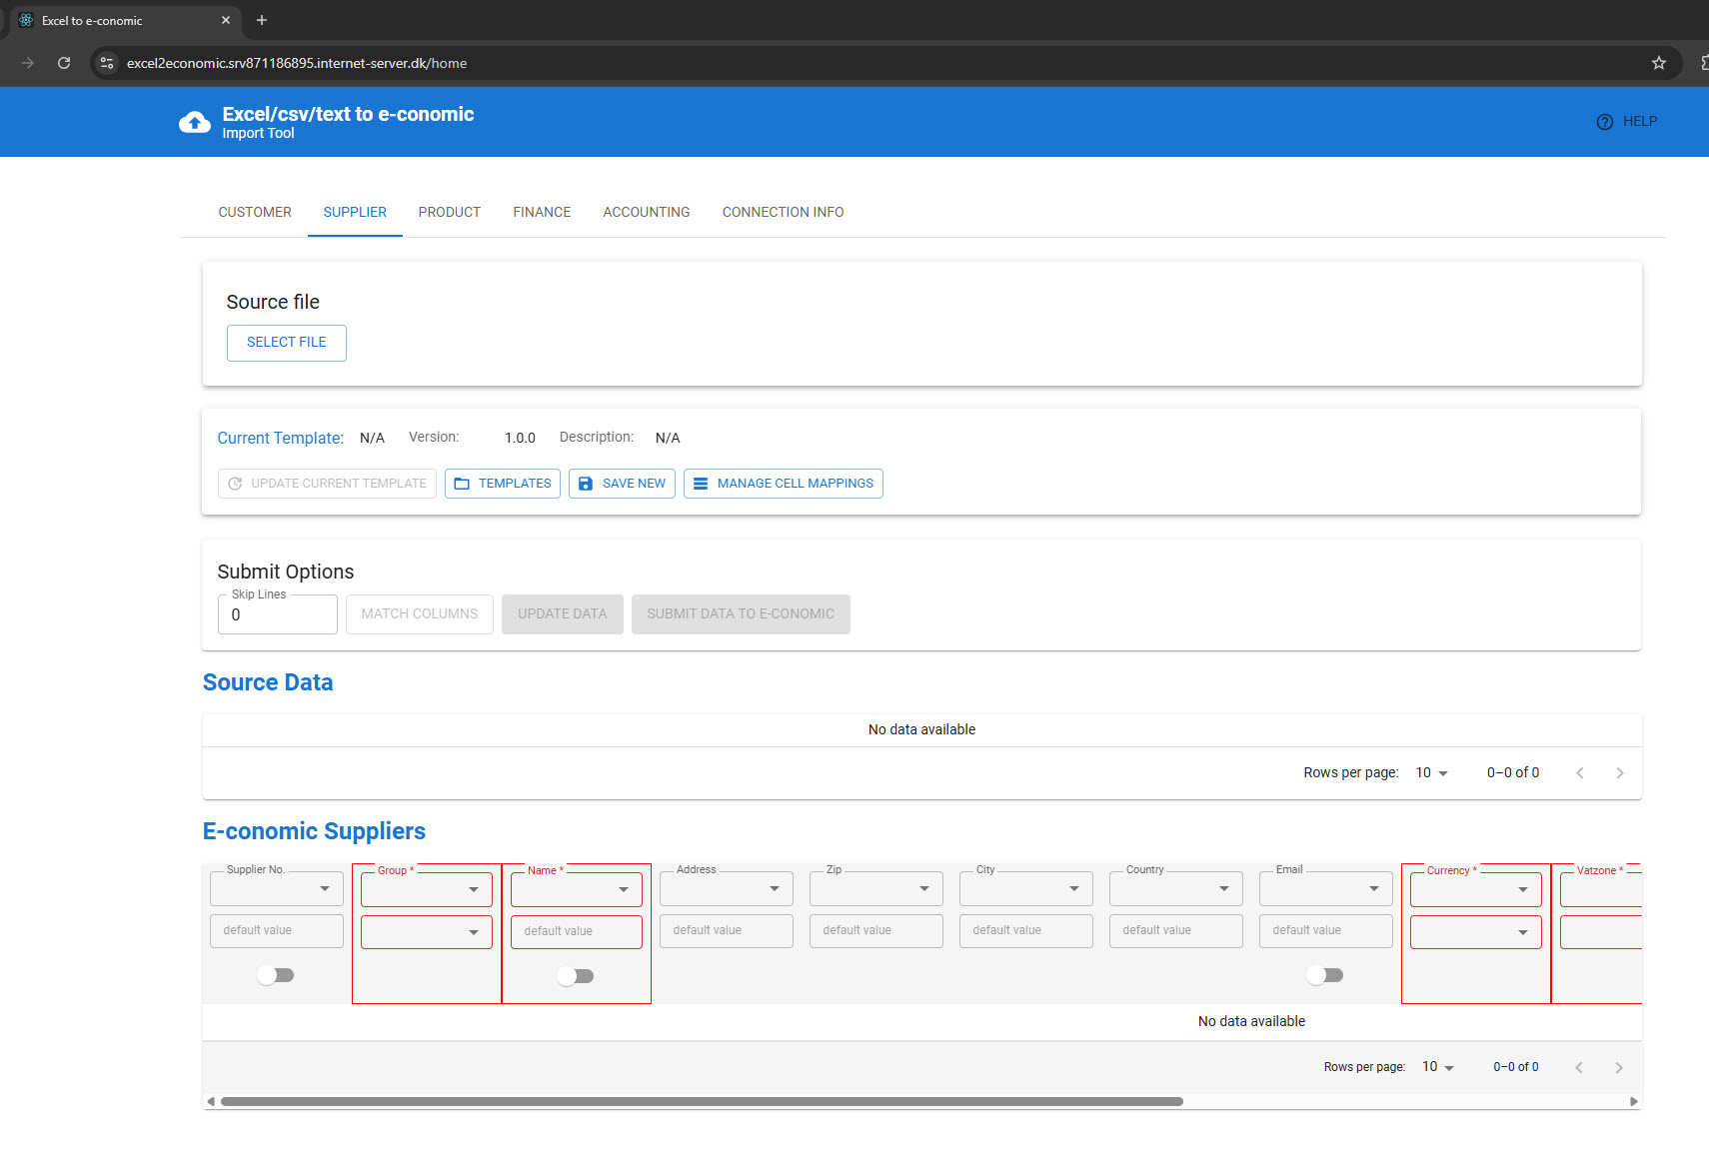The height and width of the screenshot is (1165, 1709).
Task: Switch to the Finance tab
Action: tap(542, 212)
